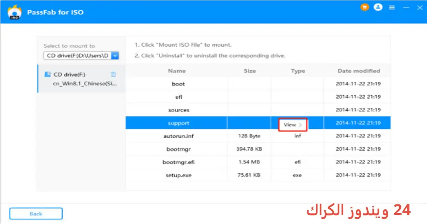Screen dimensions: 427x224
Task: Click the cn_Win8.1_Chinese ISO name
Action: tap(85, 83)
